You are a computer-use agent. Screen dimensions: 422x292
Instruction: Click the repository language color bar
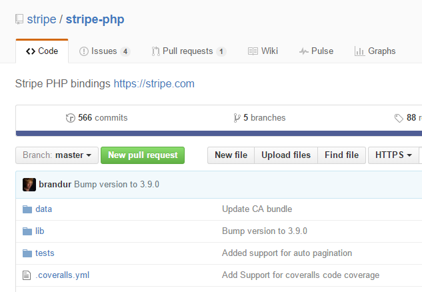(219, 133)
